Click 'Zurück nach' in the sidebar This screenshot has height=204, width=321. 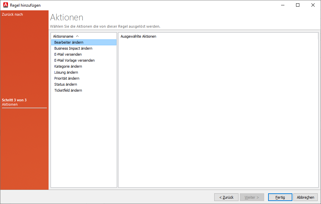(12, 14)
